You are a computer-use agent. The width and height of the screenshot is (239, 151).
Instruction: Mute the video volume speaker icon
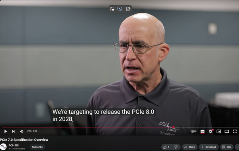(x=22, y=131)
